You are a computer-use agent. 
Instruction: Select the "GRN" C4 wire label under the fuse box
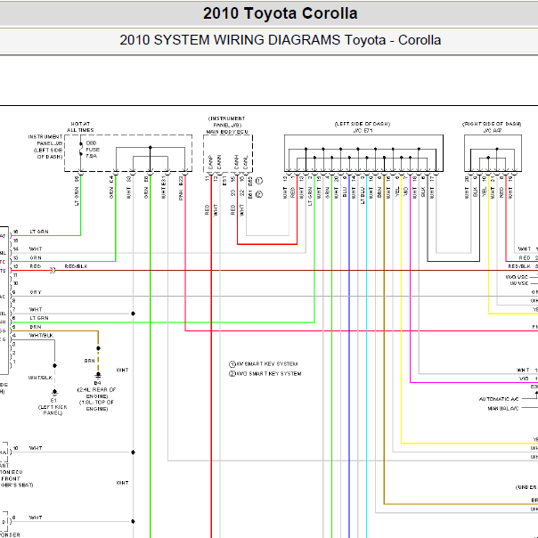pos(111,193)
